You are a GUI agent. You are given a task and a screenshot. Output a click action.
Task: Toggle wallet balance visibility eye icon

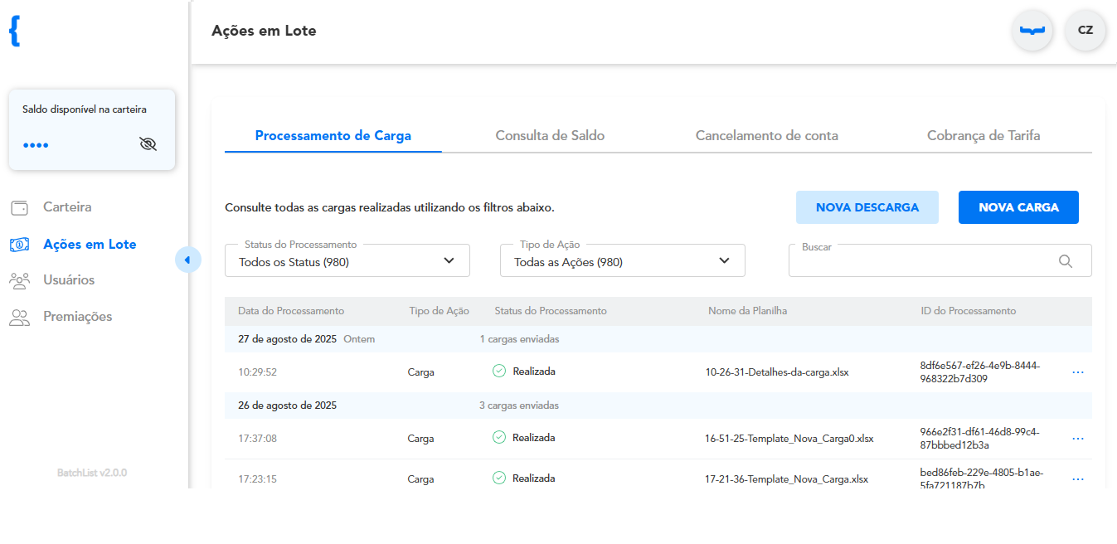coord(148,144)
